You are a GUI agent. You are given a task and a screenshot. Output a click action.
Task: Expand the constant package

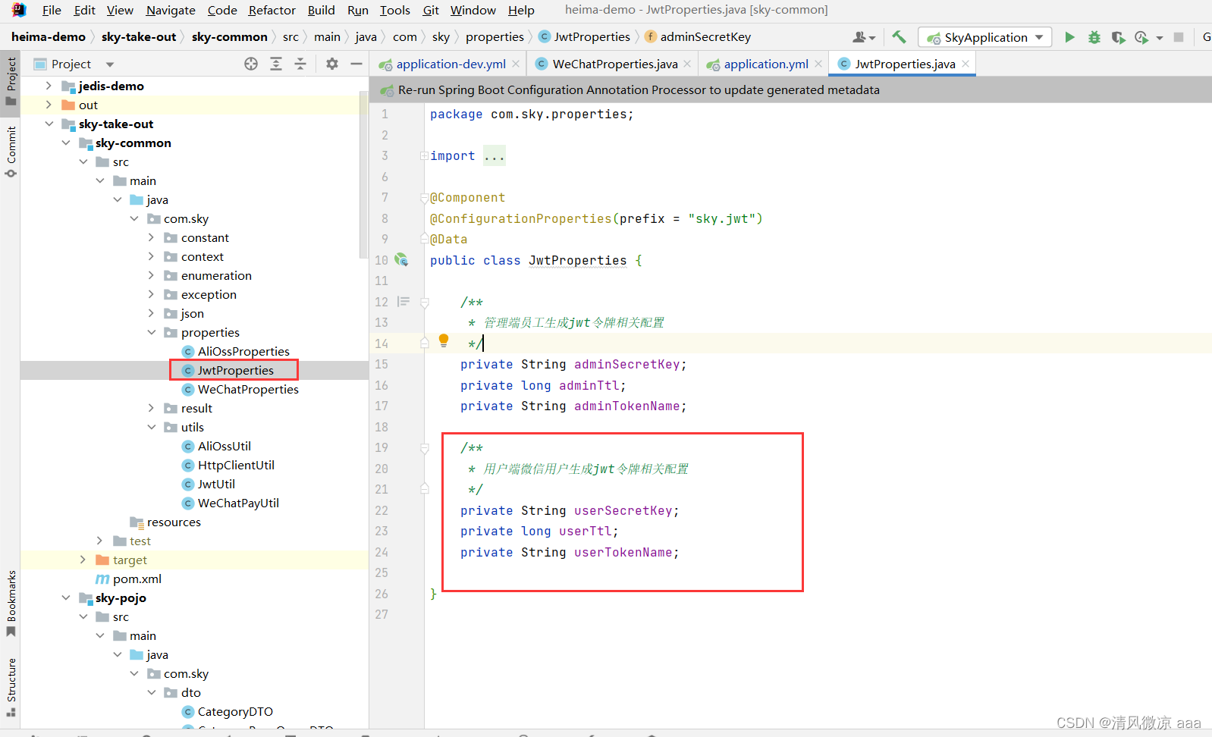(151, 237)
